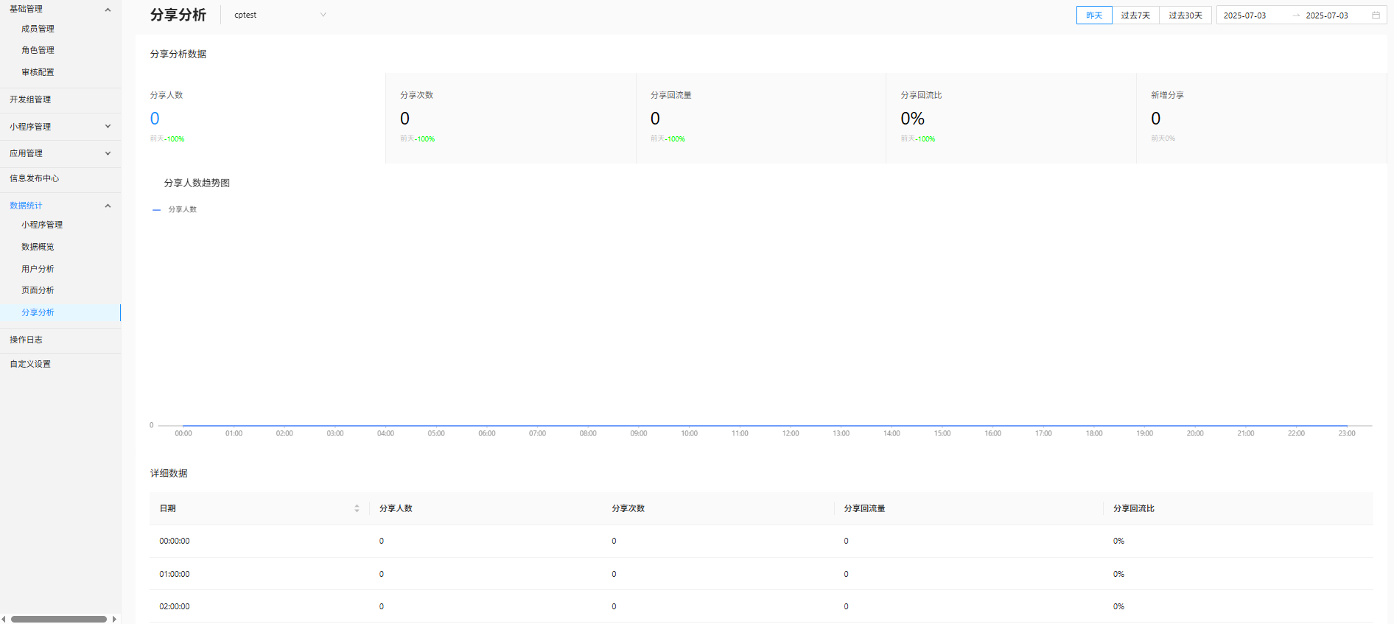The image size is (1394, 624).
Task: Open 用户分析 page
Action: point(38,269)
